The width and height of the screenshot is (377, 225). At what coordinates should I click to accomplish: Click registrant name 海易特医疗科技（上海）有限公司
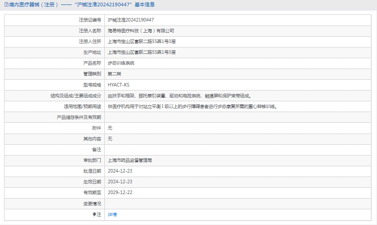(141, 31)
